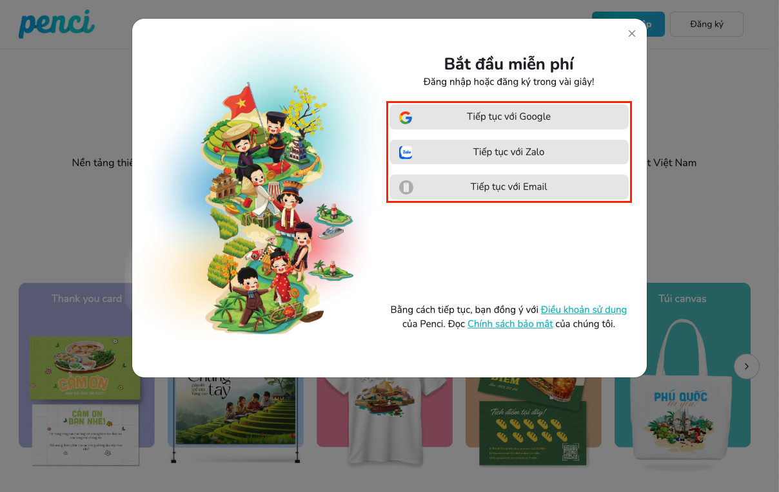The height and width of the screenshot is (492, 779).
Task: Open Chính sách bảo mật link
Action: pos(510,324)
